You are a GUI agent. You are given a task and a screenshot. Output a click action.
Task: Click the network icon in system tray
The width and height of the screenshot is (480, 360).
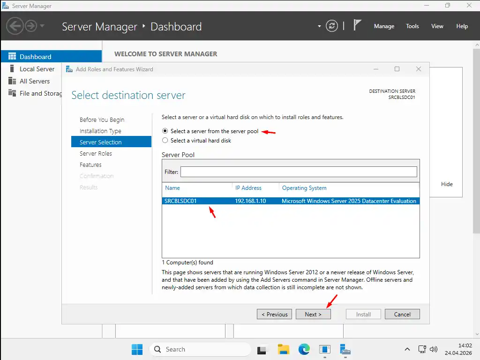[x=422, y=349]
